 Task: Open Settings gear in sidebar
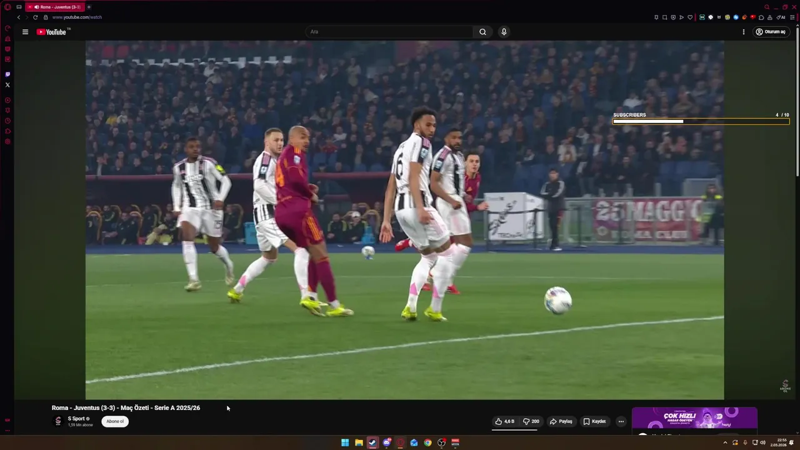tap(7, 141)
